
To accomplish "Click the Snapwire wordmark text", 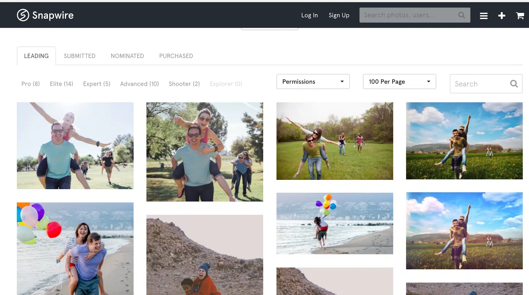I will [53, 15].
